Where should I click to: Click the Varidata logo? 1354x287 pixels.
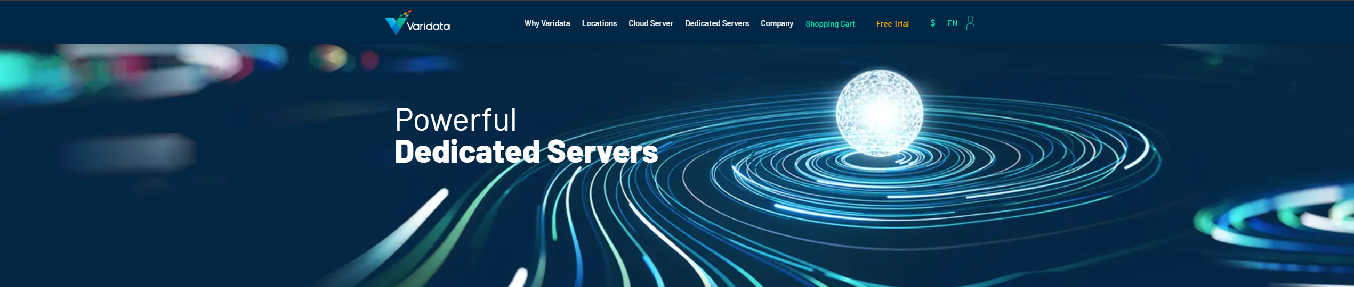(417, 22)
